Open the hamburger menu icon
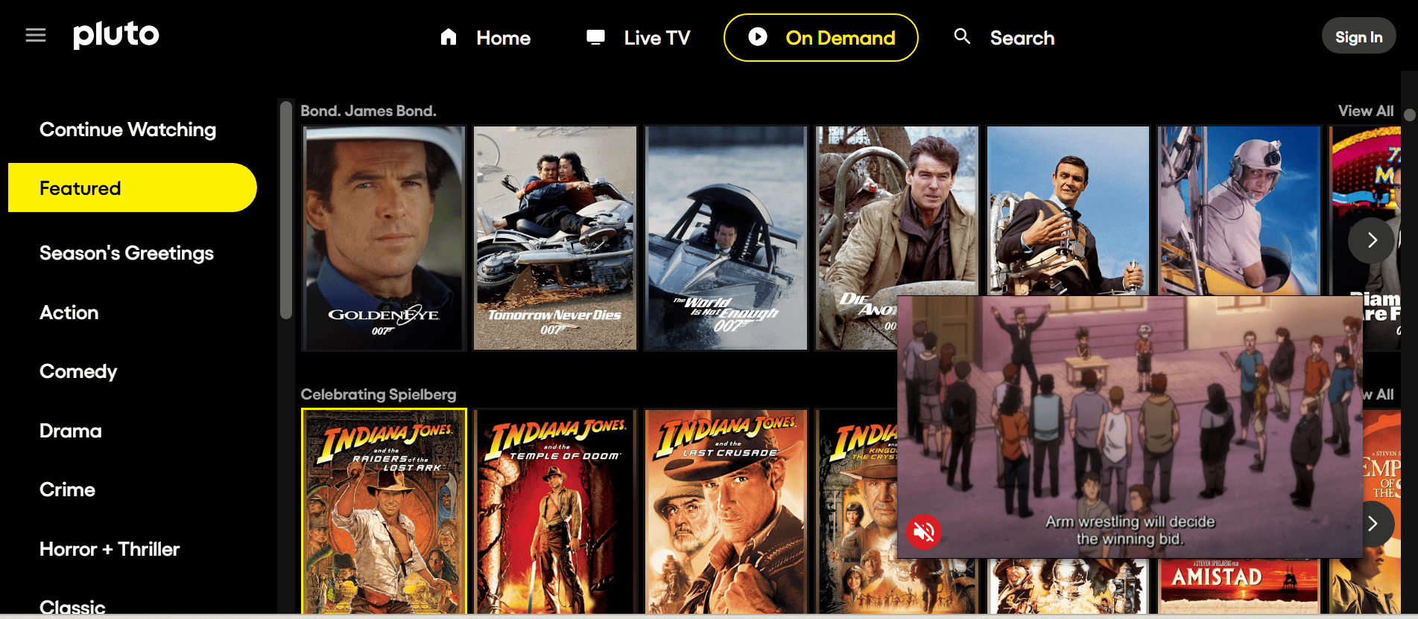 (36, 36)
